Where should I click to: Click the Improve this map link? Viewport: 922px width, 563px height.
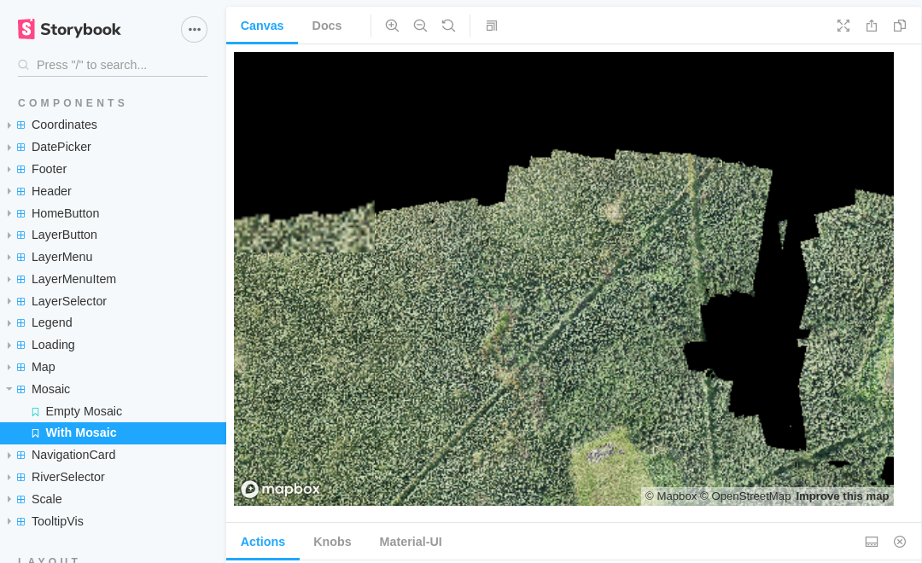click(842, 496)
